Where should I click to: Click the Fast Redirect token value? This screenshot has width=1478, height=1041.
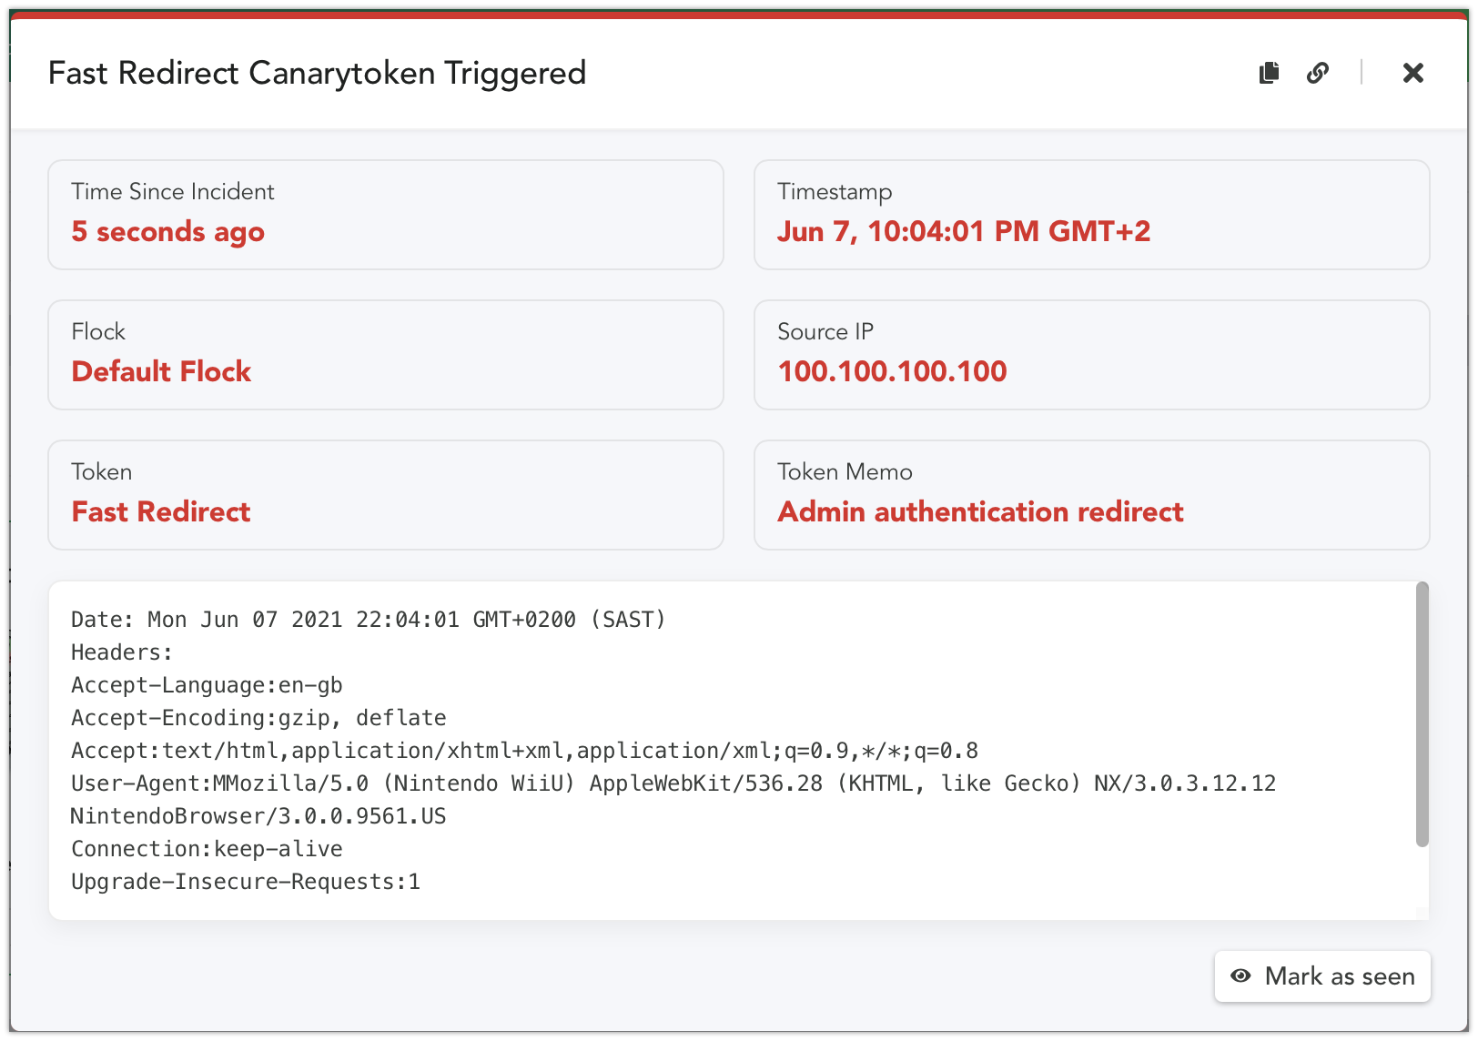coord(161,511)
